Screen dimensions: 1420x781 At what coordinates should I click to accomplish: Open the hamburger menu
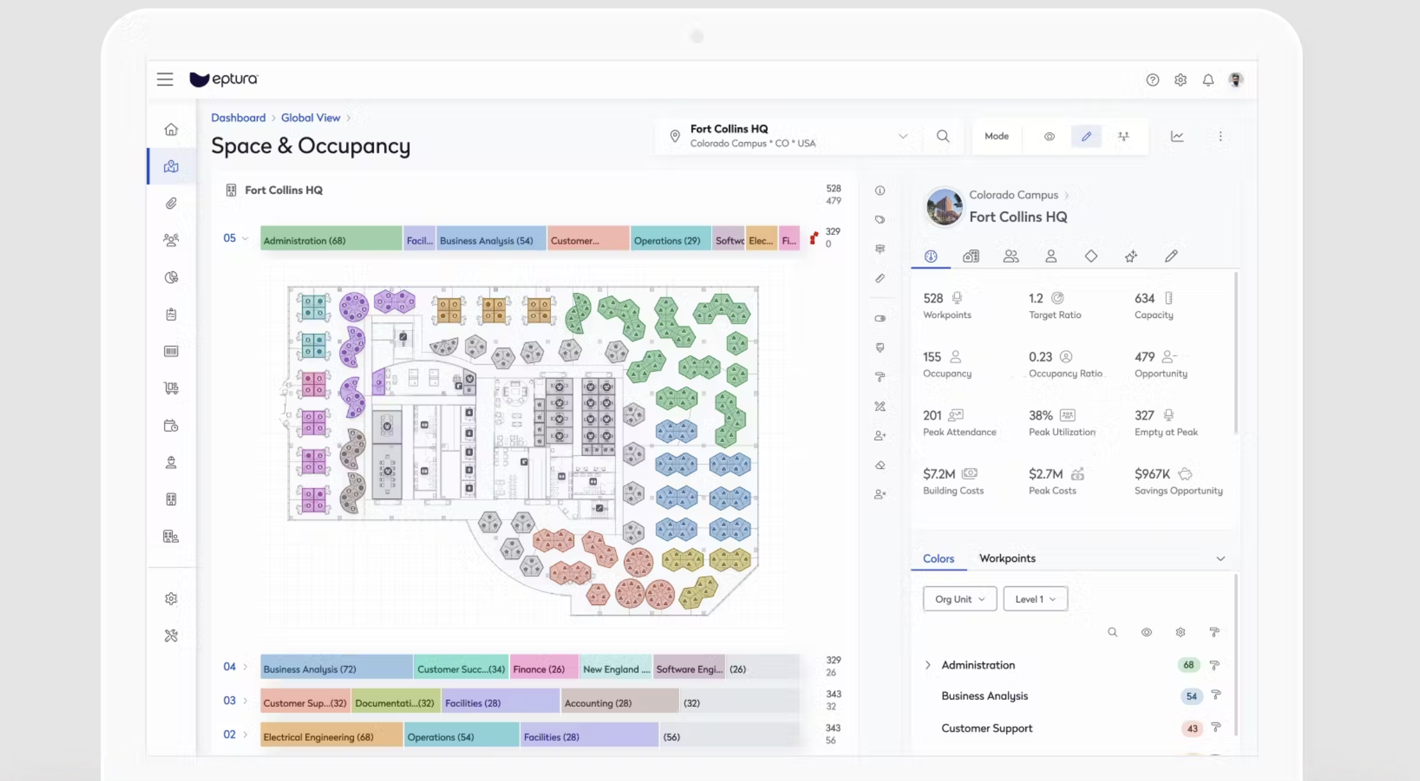[x=165, y=79]
